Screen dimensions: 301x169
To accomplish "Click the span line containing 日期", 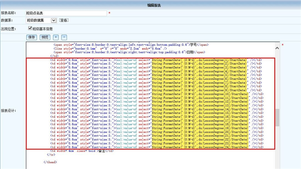I will tap(129, 52).
